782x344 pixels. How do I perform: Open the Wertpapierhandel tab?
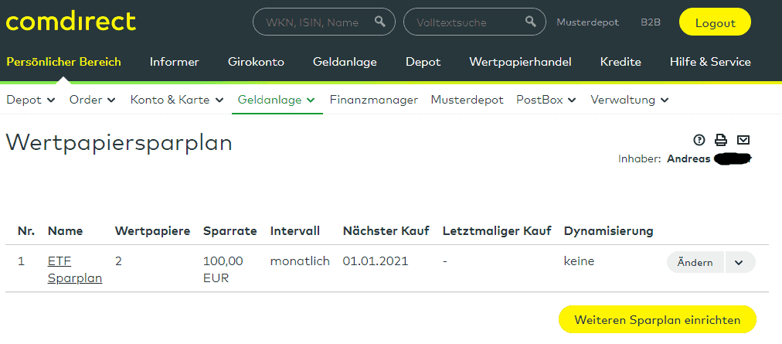pos(520,62)
